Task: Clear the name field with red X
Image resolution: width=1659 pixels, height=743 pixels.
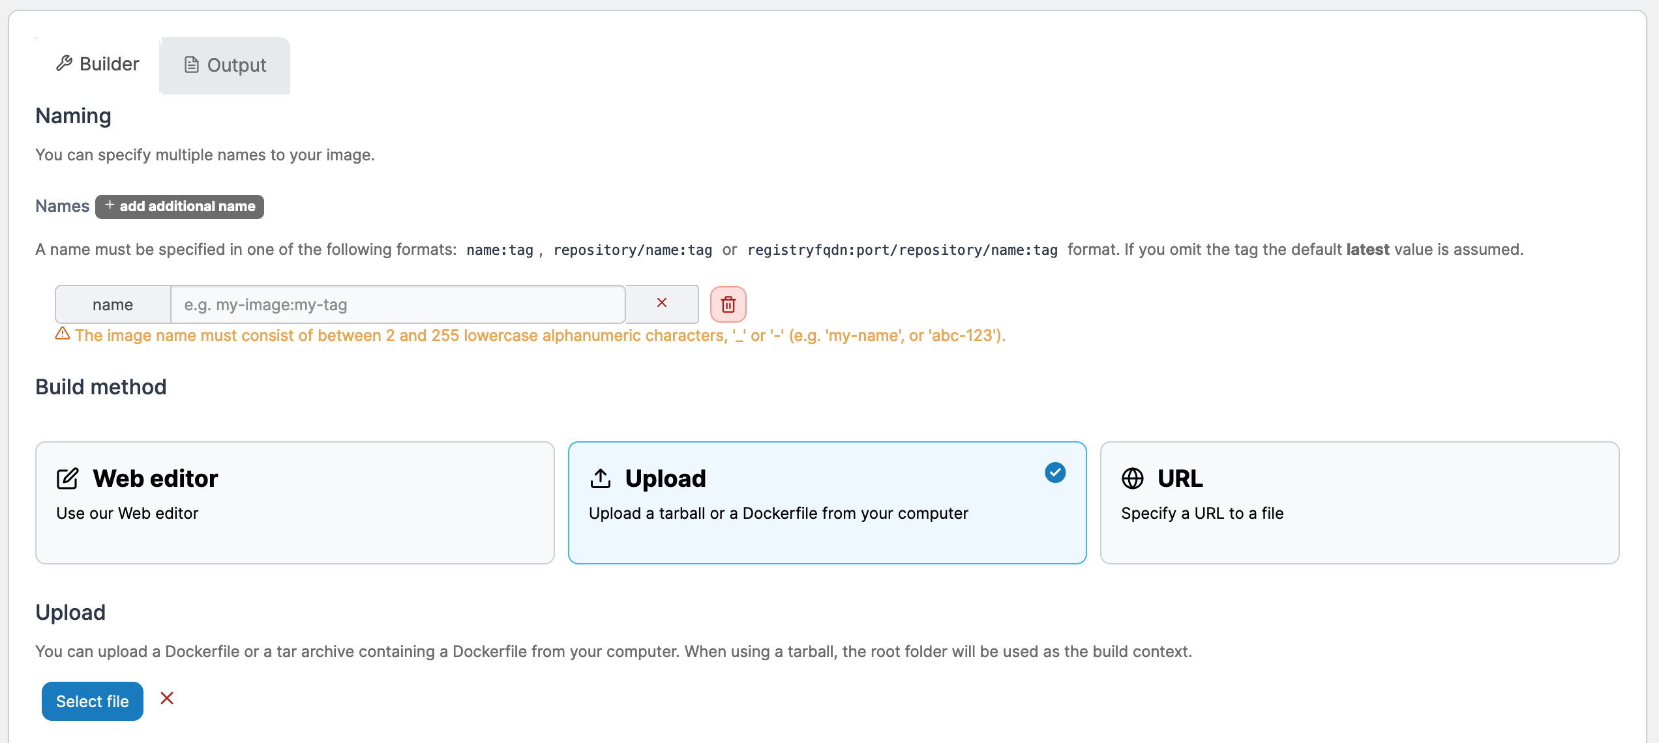Action: (x=661, y=303)
